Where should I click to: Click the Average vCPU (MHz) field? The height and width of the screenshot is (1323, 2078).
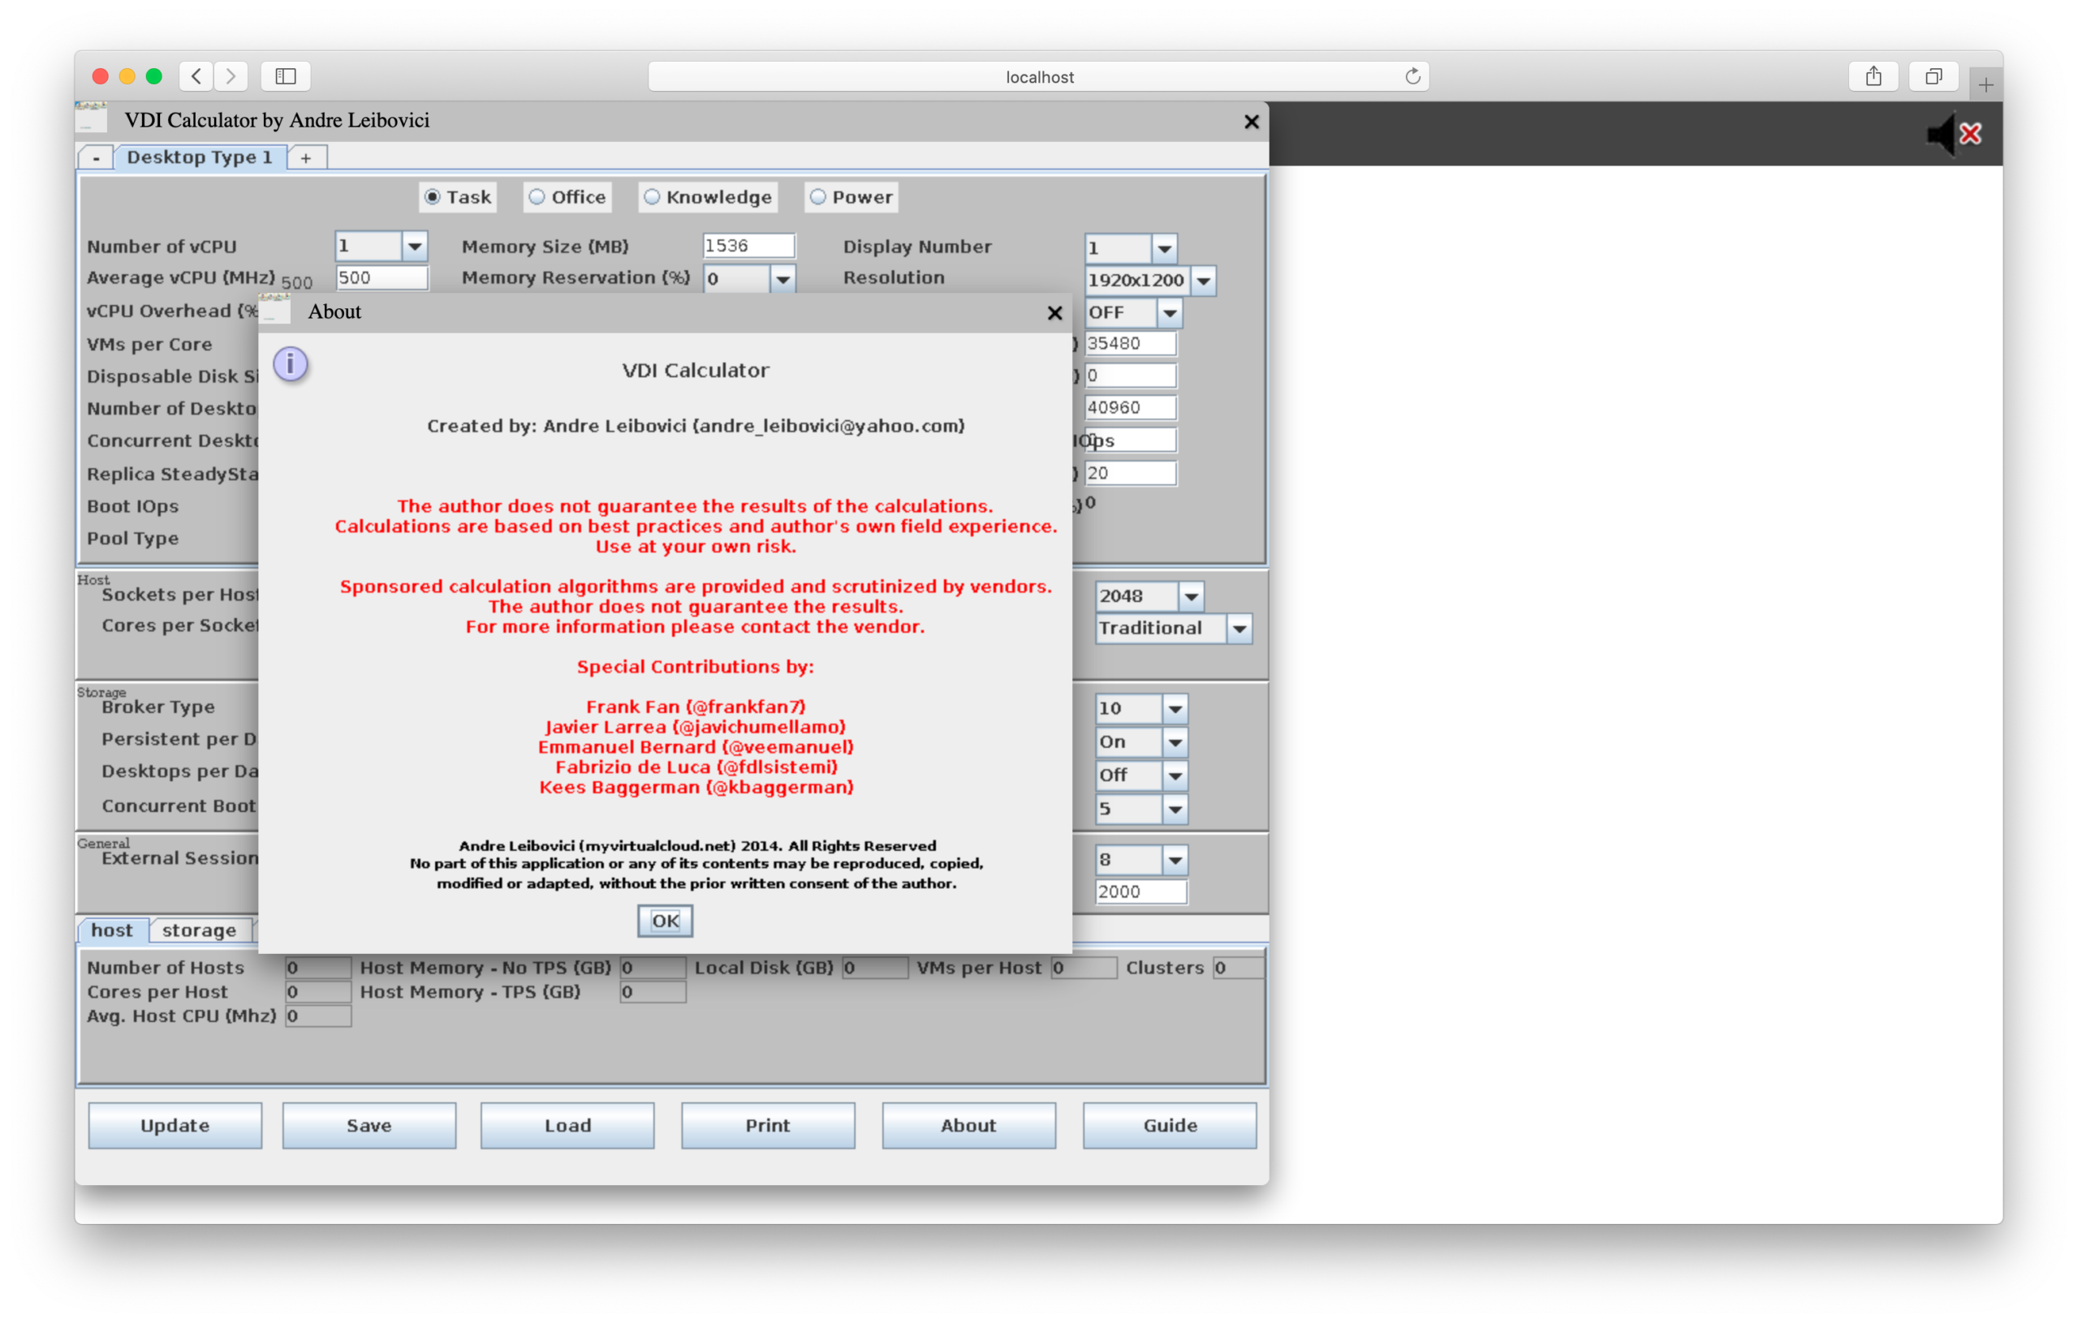click(382, 277)
